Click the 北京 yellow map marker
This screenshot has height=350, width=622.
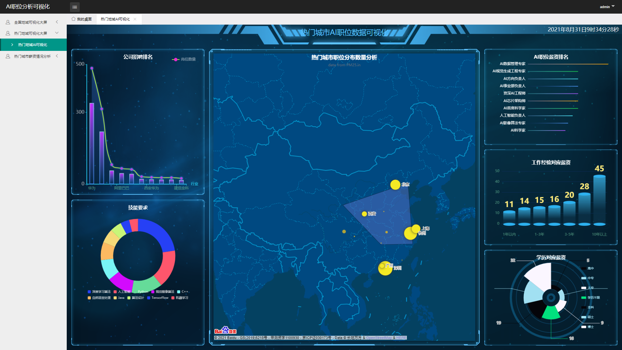(395, 185)
